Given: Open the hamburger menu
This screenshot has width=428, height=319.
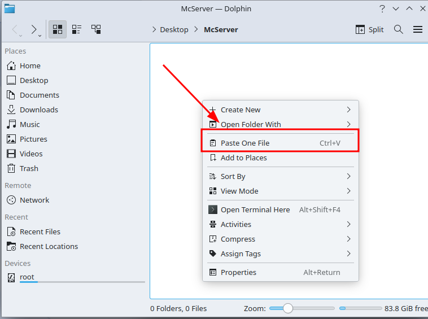Looking at the screenshot, I should click(x=418, y=29).
